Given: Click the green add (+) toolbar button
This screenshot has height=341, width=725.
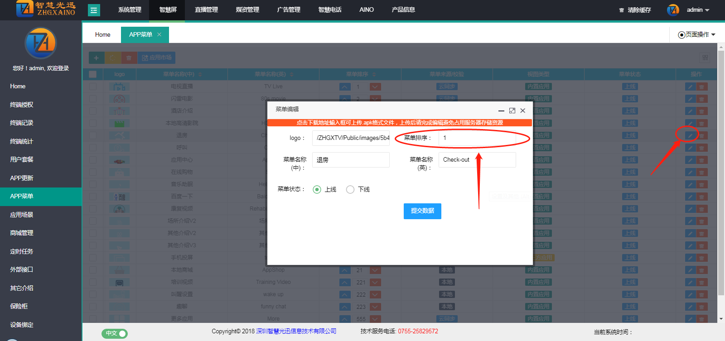Looking at the screenshot, I should tap(96, 58).
